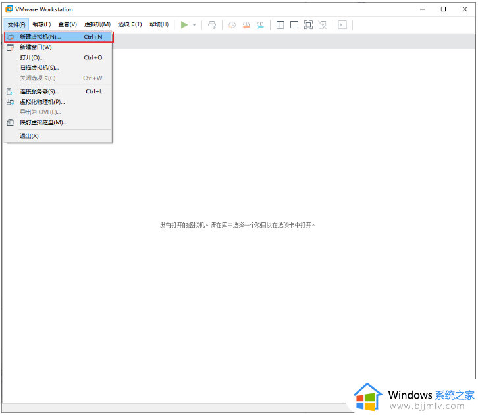Screen dimensions: 478x415
Task: Click the no-open-virtual-machine message text
Action: point(238,225)
